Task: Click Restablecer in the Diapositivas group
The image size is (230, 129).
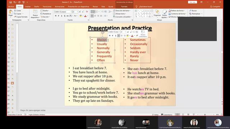Action: [x=46, y=14]
